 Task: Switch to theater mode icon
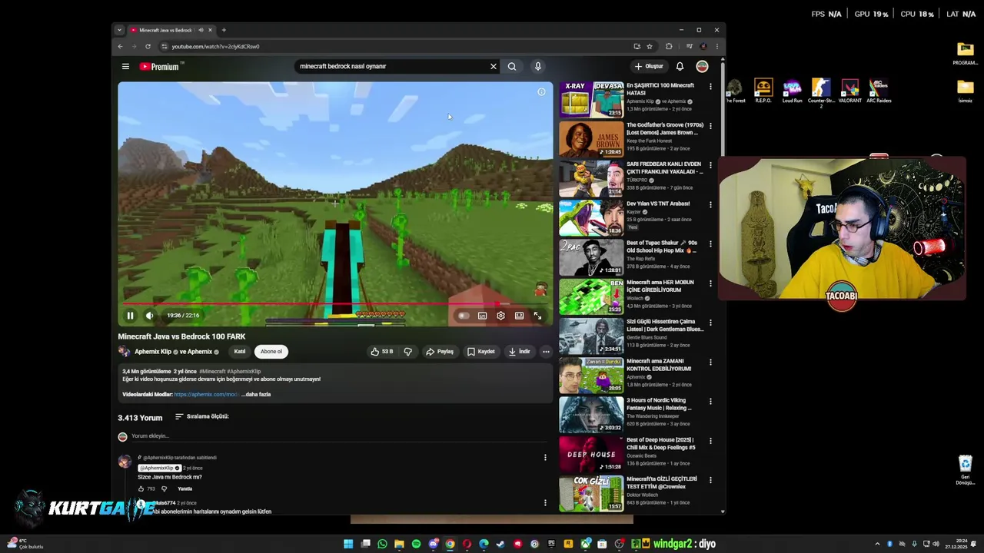pyautogui.click(x=519, y=316)
